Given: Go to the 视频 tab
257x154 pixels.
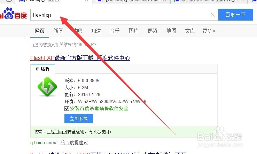Looking at the screenshot, I should [x=152, y=31].
